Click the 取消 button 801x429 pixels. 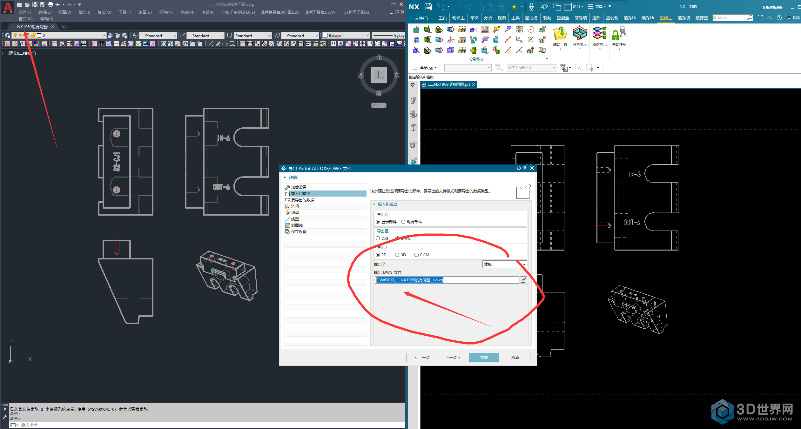coord(515,358)
